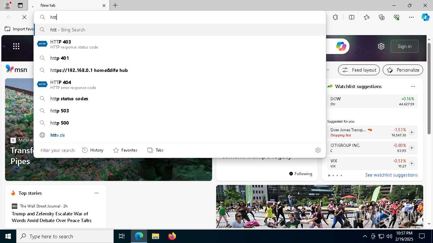The height and width of the screenshot is (243, 433).
Task: Launch Firefox from taskbar
Action: [172, 236]
